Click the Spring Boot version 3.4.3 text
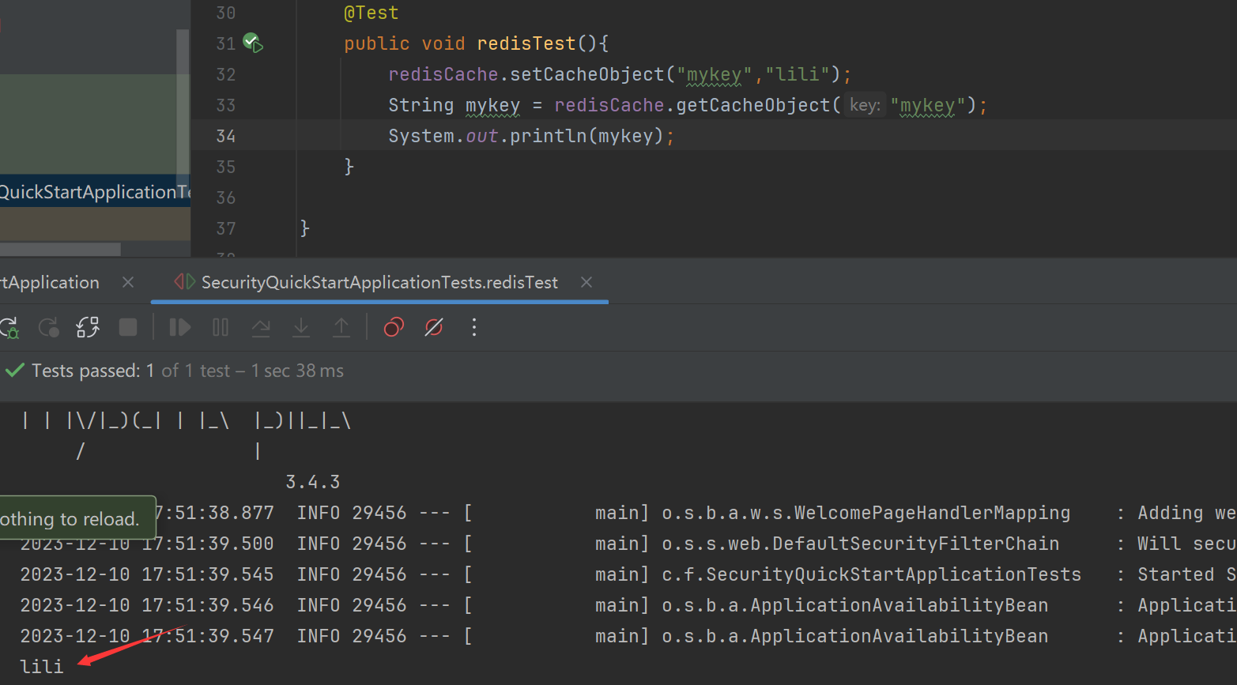Screen dimensions: 1237x685 click(x=313, y=482)
